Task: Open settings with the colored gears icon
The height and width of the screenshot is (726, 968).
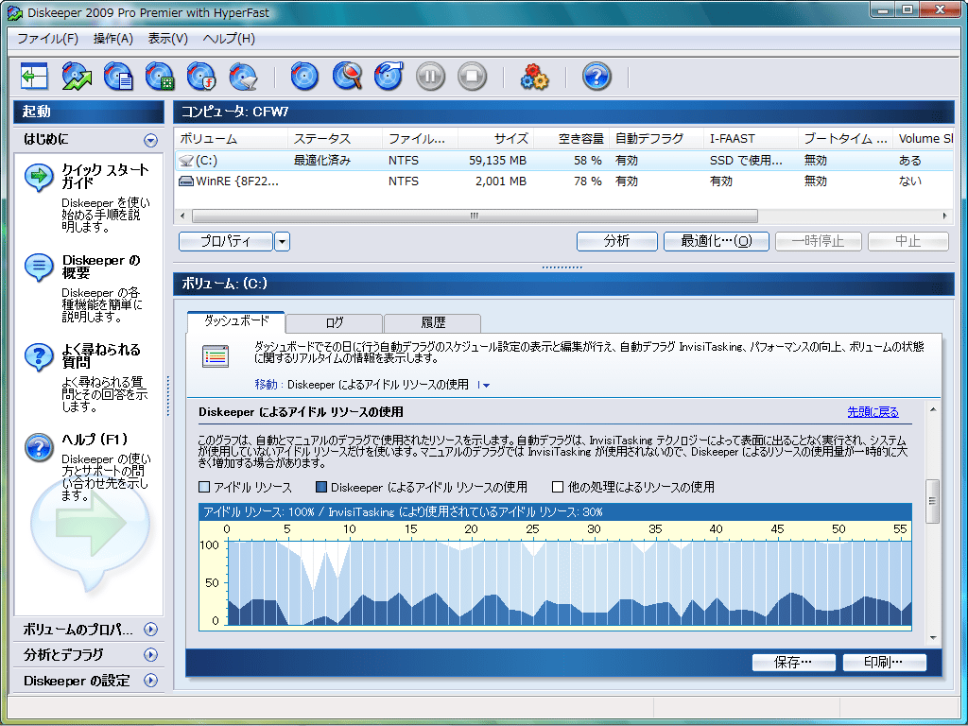Action: click(x=535, y=77)
